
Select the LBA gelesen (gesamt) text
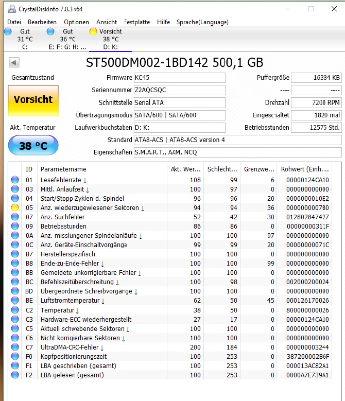[x=72, y=375]
